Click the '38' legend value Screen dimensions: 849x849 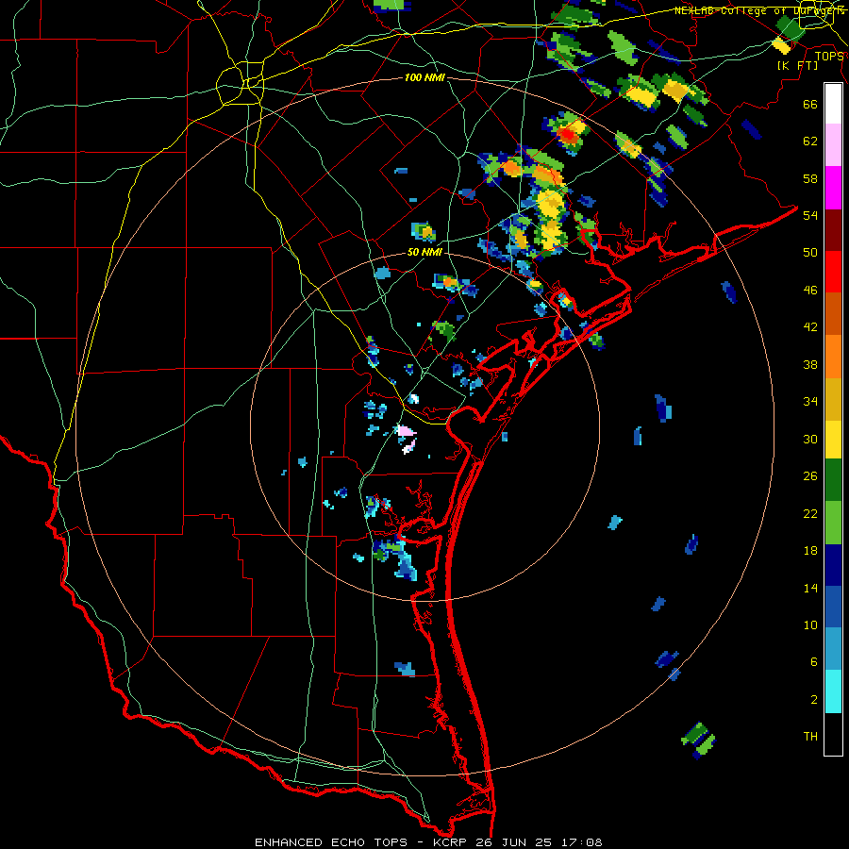(x=810, y=365)
